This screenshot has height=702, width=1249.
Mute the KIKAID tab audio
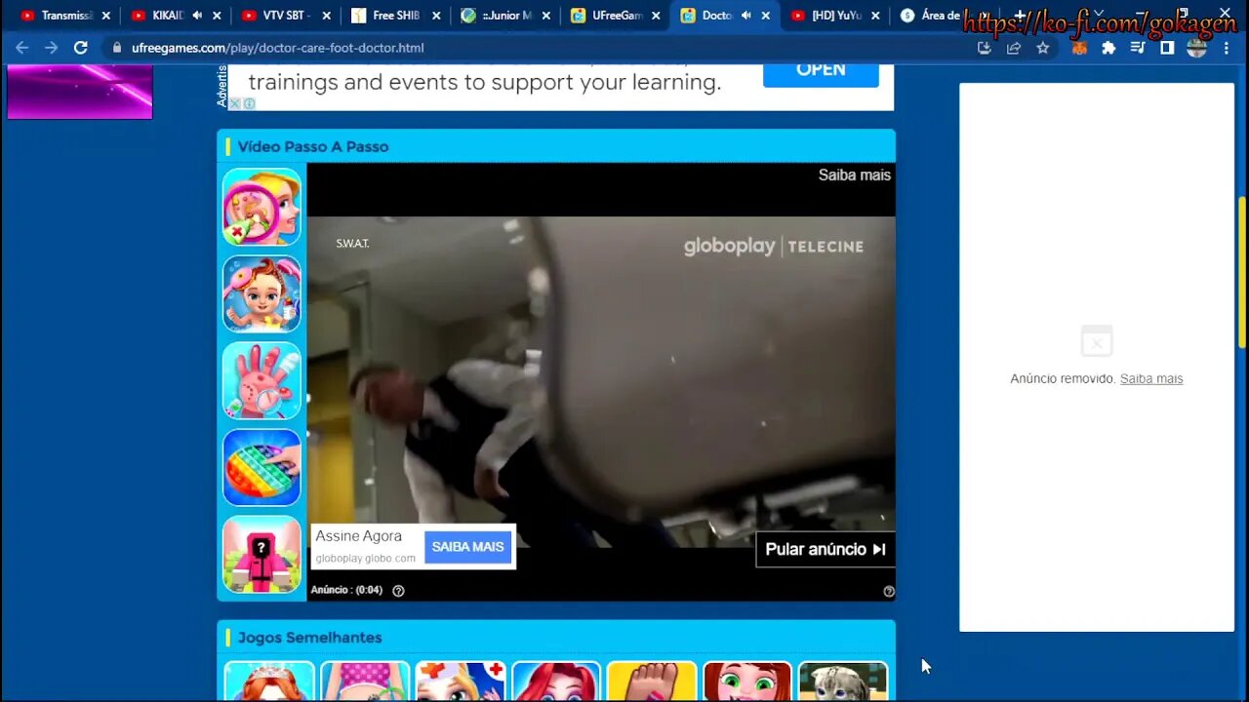tap(197, 16)
